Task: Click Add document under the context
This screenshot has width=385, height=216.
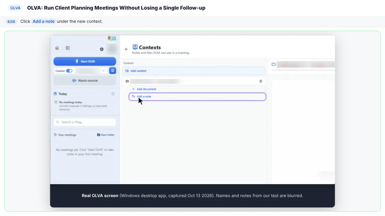Action: coord(197,89)
